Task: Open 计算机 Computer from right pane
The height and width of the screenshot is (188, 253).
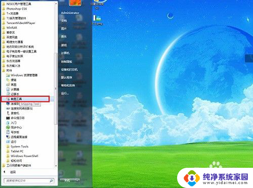Action: click(65, 53)
